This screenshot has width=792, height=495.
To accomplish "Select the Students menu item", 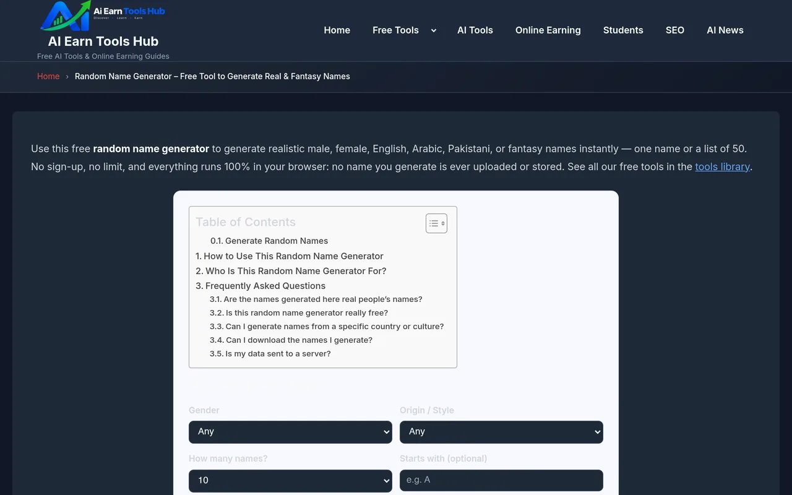I will pos(623,30).
